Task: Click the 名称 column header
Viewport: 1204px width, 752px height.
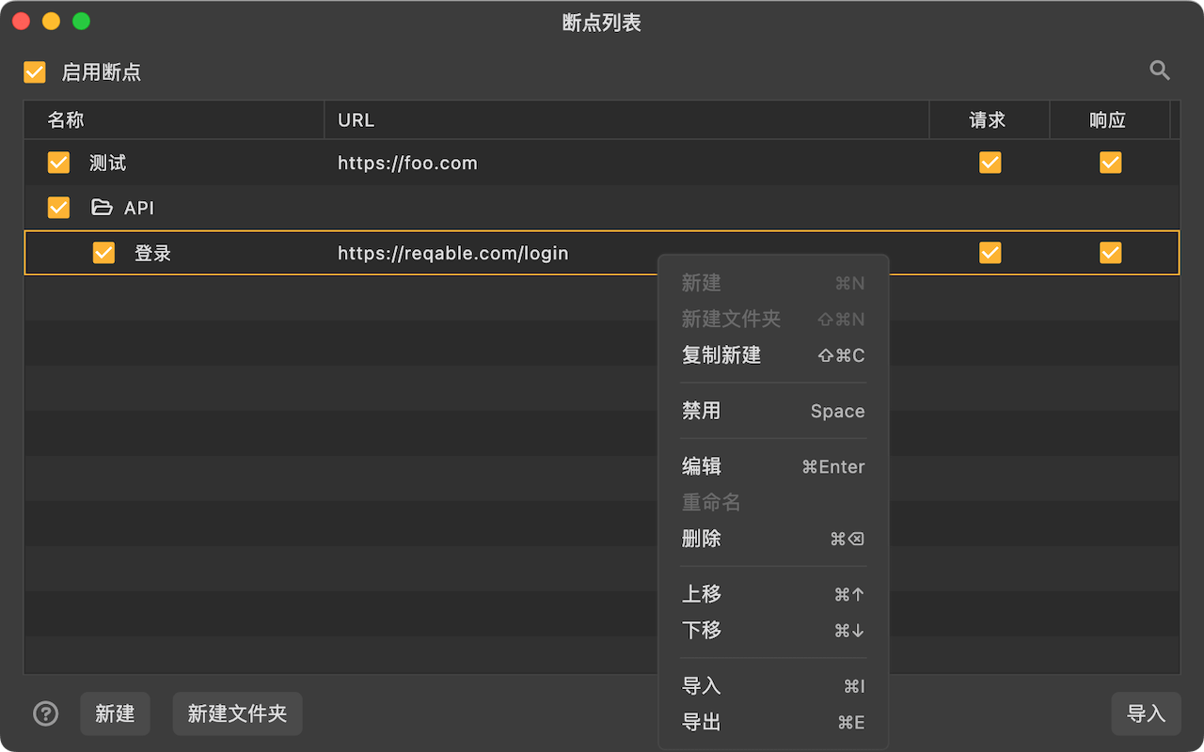Action: click(174, 120)
